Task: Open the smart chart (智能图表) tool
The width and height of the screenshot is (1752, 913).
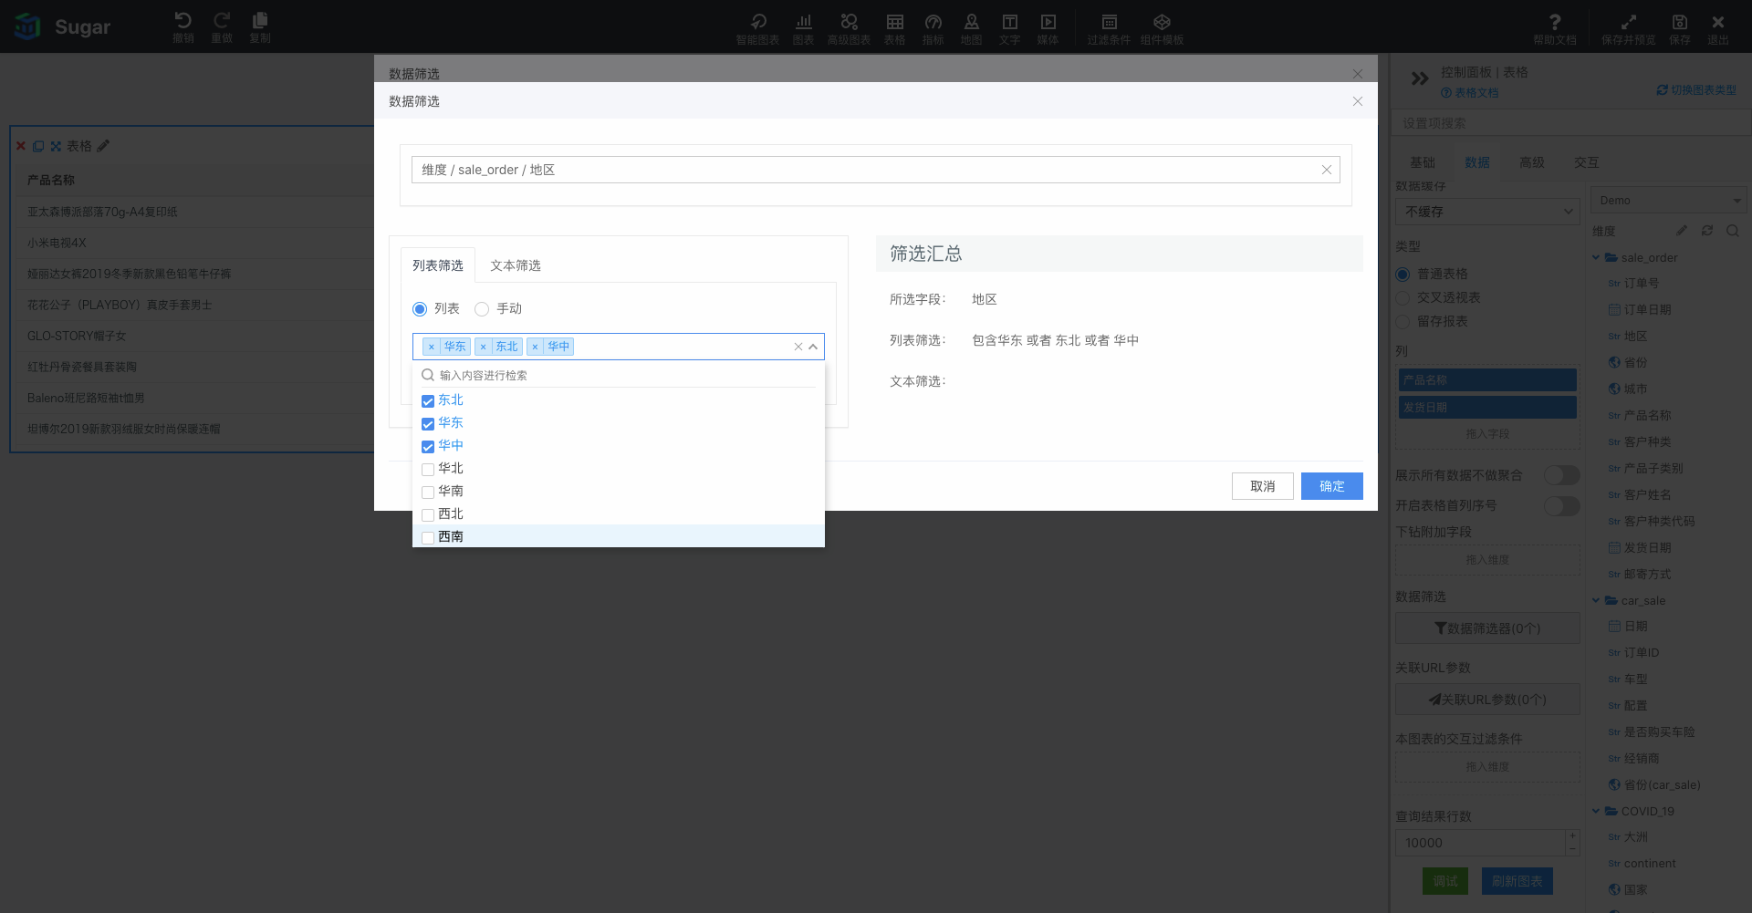Action: pyautogui.click(x=757, y=28)
